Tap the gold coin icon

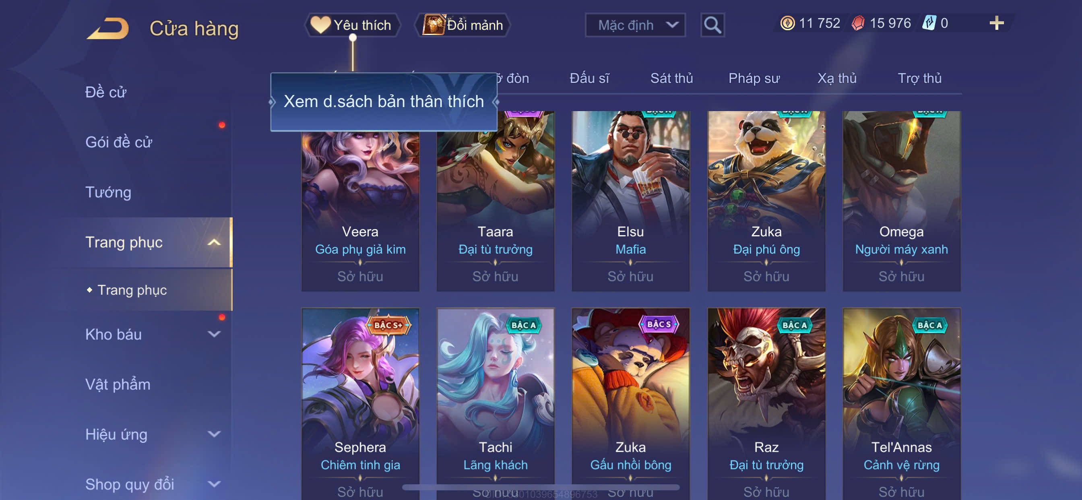pyautogui.click(x=787, y=23)
